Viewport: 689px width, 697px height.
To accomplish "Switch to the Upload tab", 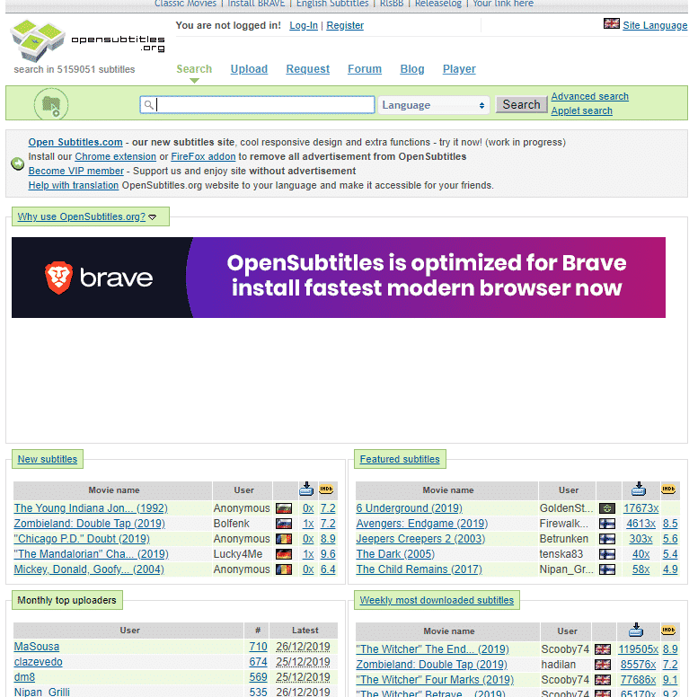I will 249,69.
